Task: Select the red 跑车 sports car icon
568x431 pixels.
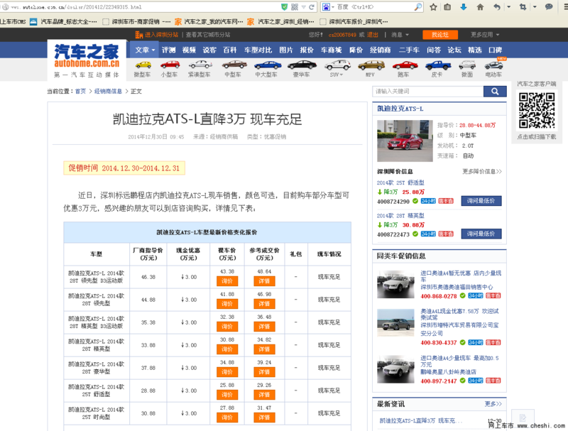Action: click(405, 65)
